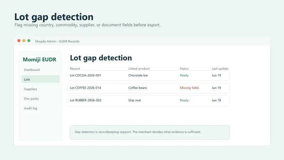Click the green maximize window dot
The image size is (284, 160).
click(29, 41)
